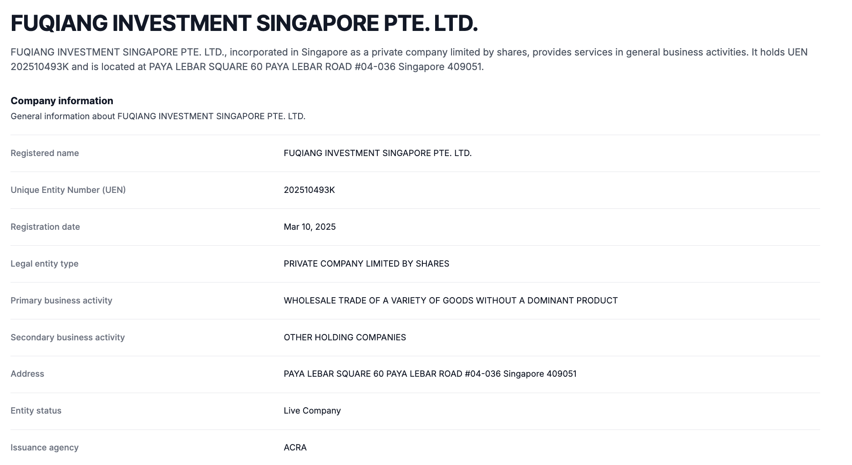Viewport: 852px width, 465px height.
Task: Click the Unique Entity Number (UEN) label
Action: pos(68,190)
